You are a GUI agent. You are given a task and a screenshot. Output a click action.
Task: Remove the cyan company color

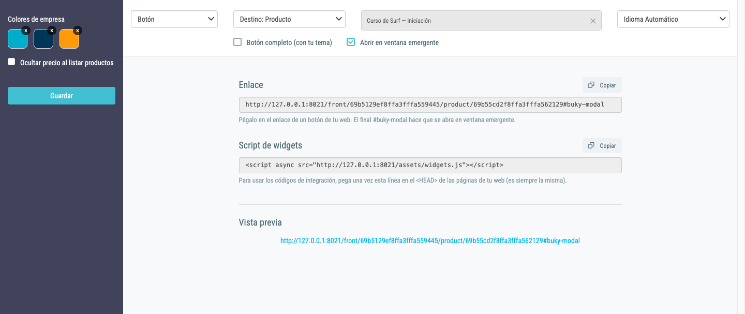tap(25, 31)
